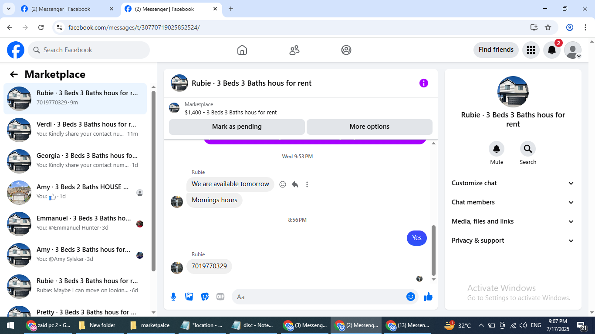Bookmark this page with the star icon
The width and height of the screenshot is (595, 334).
(x=548, y=27)
